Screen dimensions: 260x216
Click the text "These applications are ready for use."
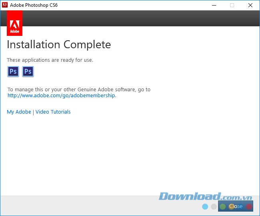pyautogui.click(x=50, y=60)
